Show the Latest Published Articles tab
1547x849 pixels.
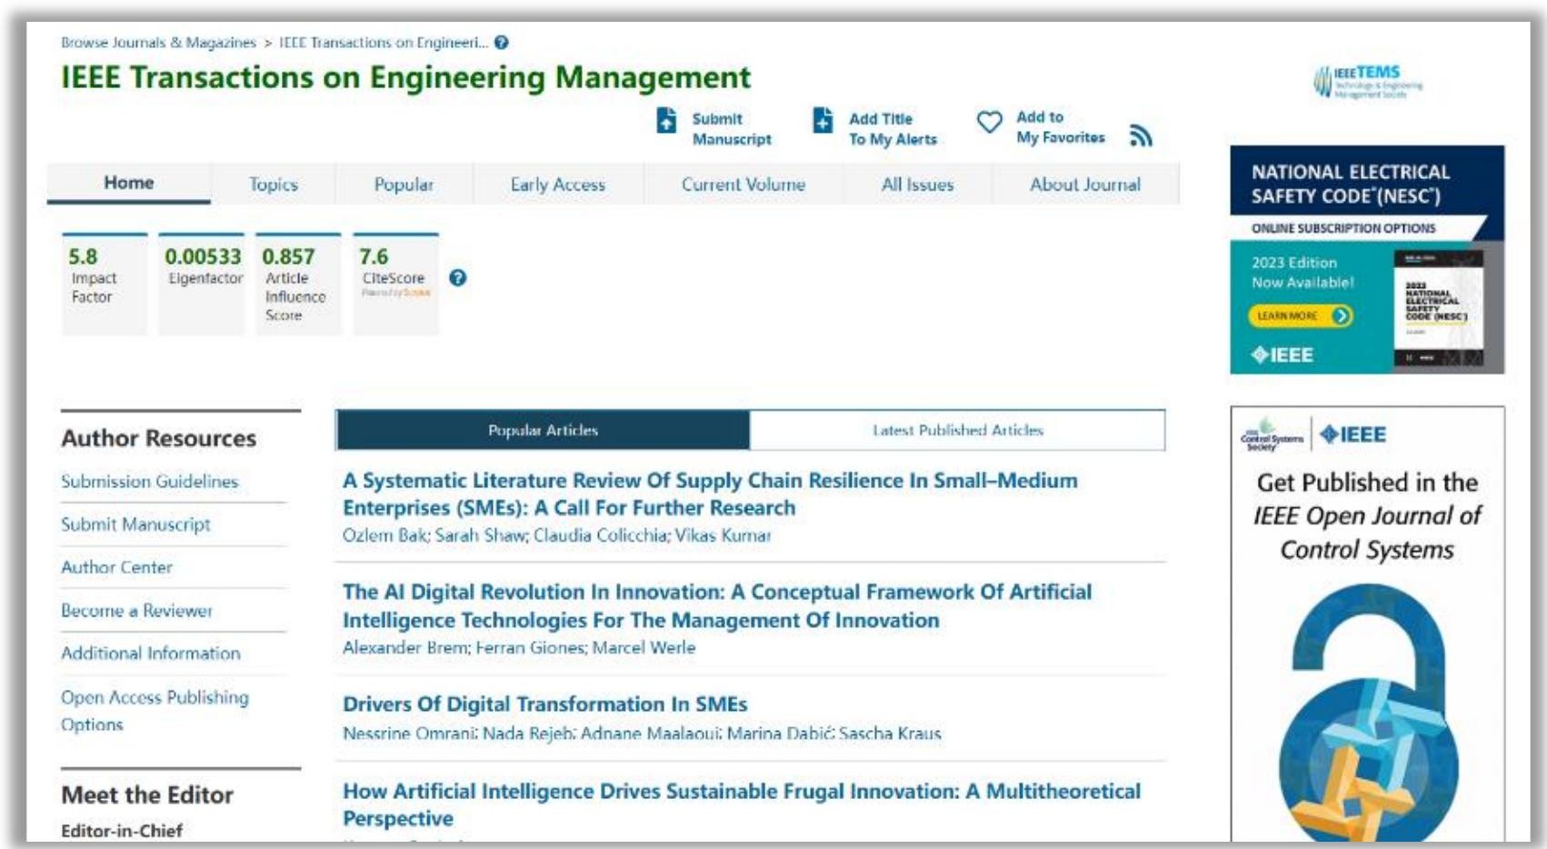(x=957, y=430)
